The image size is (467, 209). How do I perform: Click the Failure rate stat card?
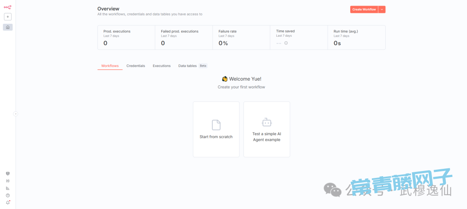(241, 37)
